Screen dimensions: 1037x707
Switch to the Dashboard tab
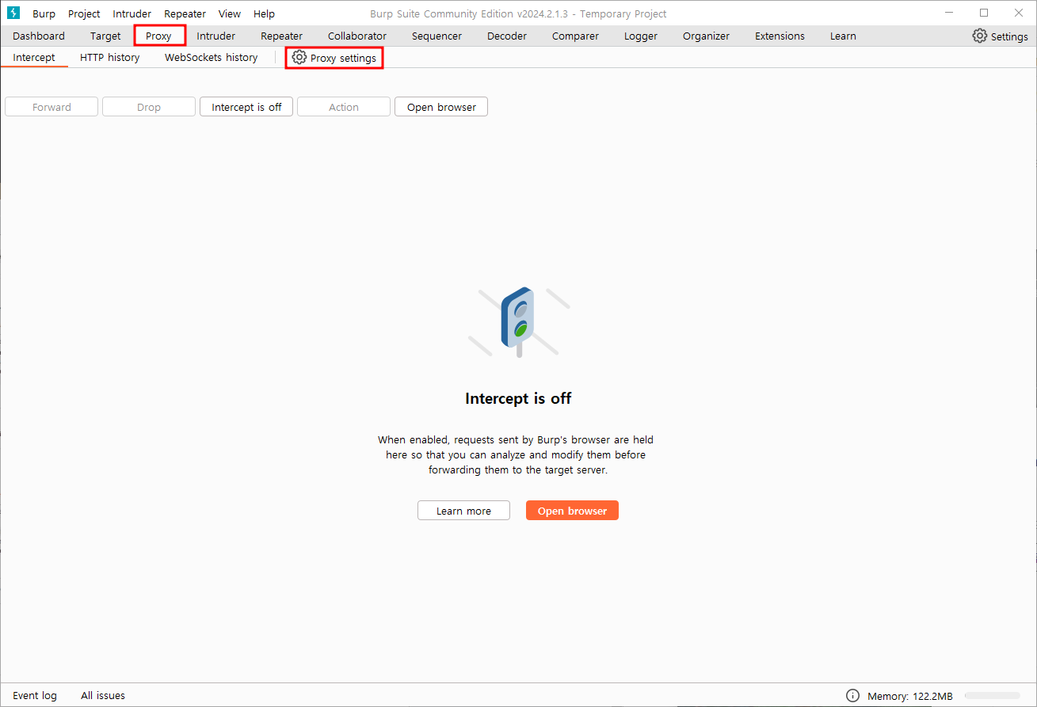coord(39,36)
